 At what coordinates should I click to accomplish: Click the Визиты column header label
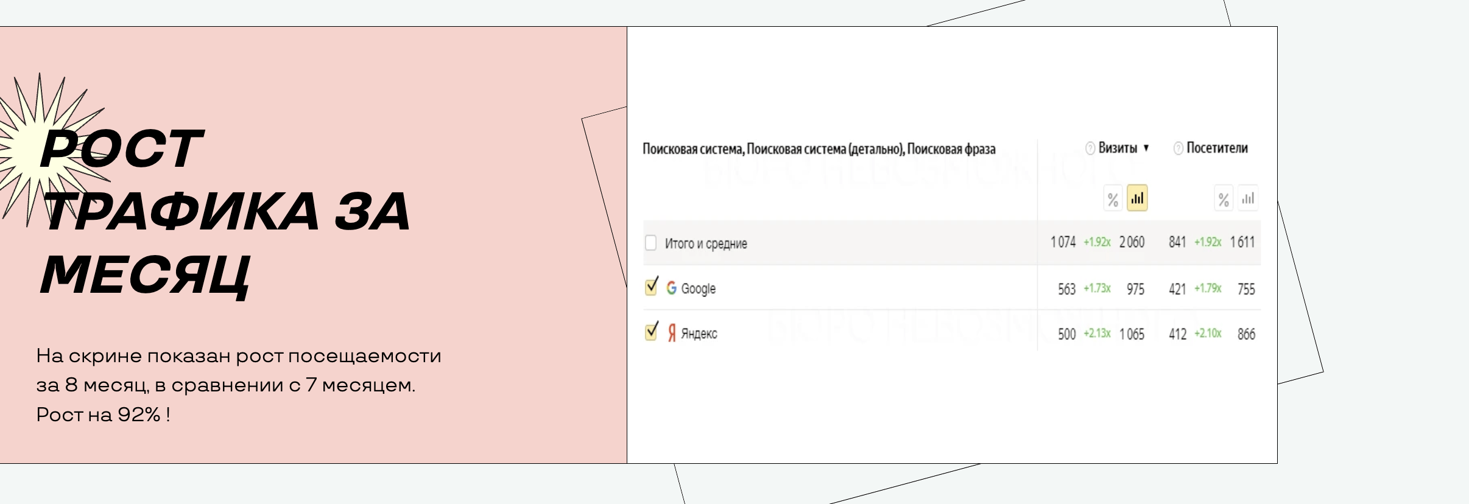[1118, 148]
